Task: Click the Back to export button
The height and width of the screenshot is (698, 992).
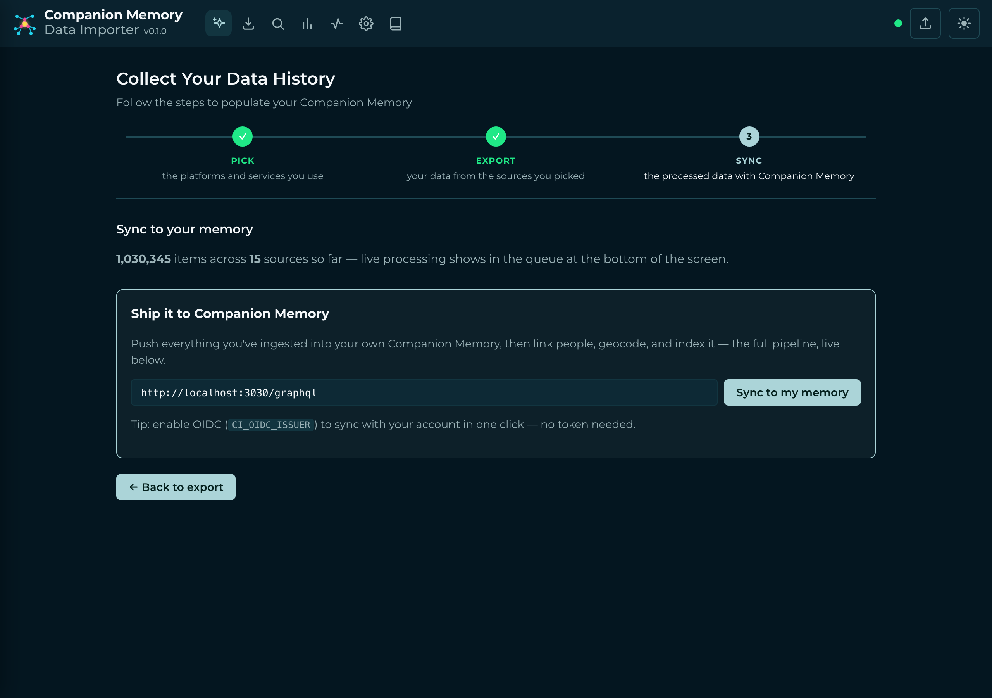Action: coord(176,487)
